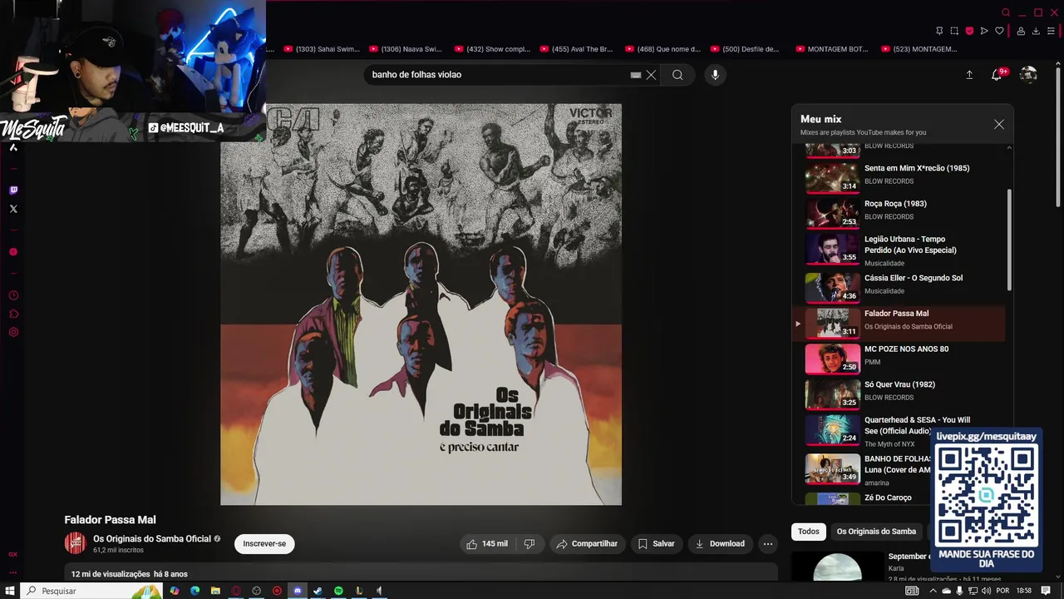This screenshot has height=599, width=1064.
Task: Click the Meu mix playlist scrollbar
Action: pyautogui.click(x=1010, y=240)
